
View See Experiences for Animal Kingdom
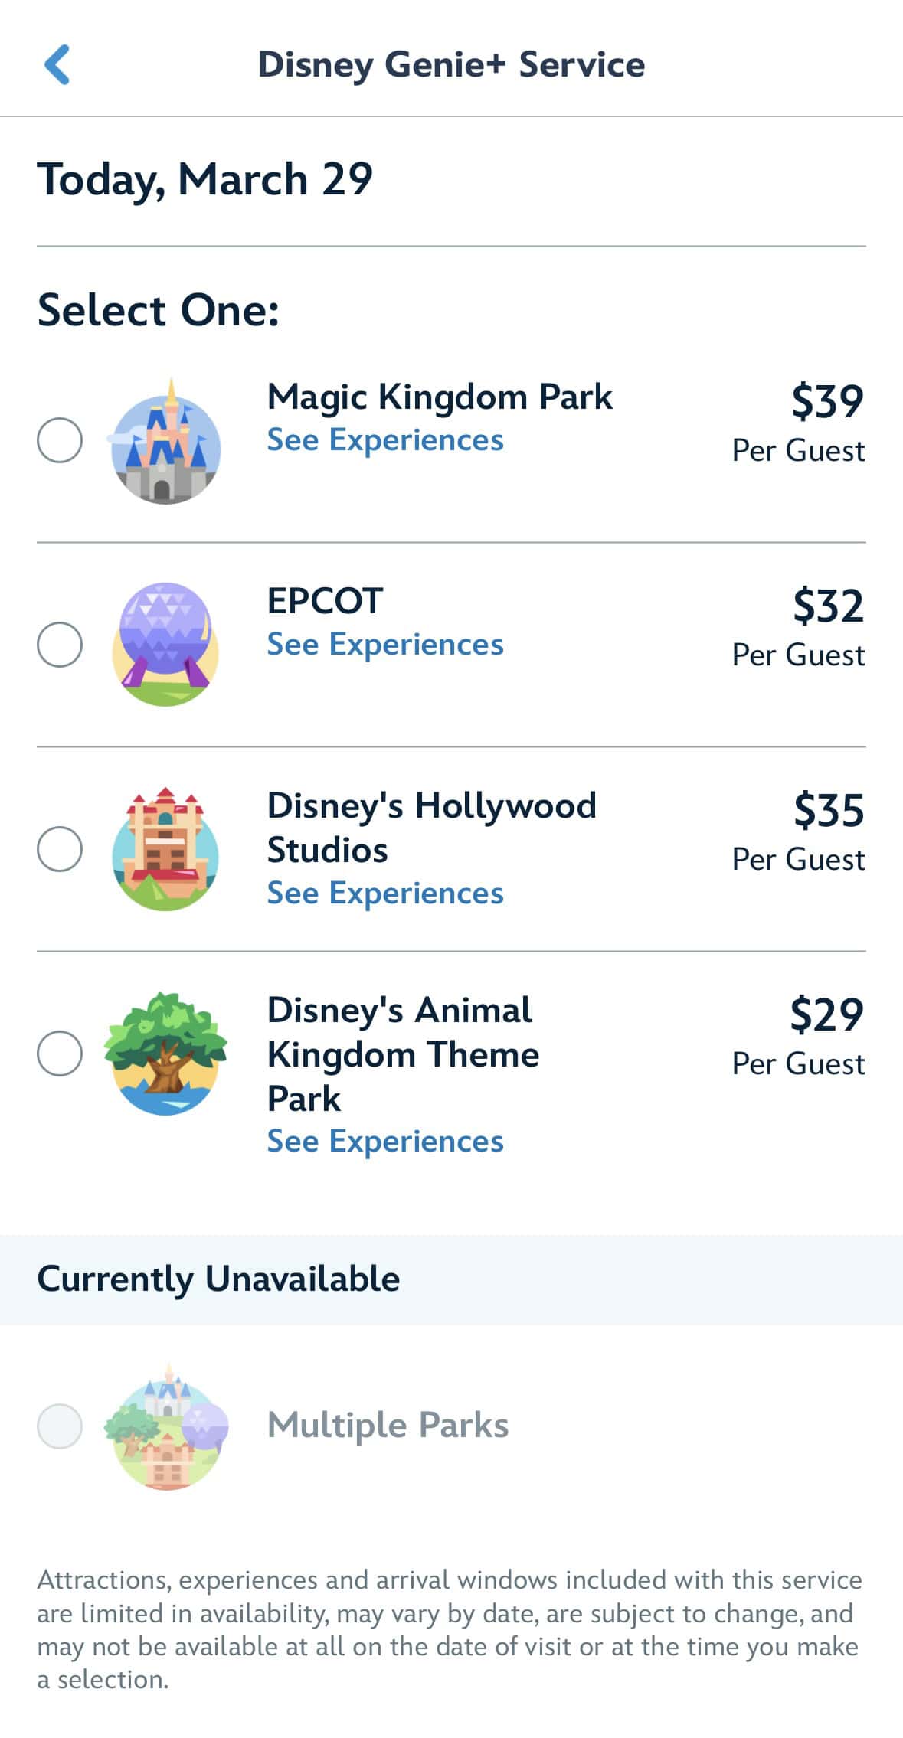[384, 1142]
